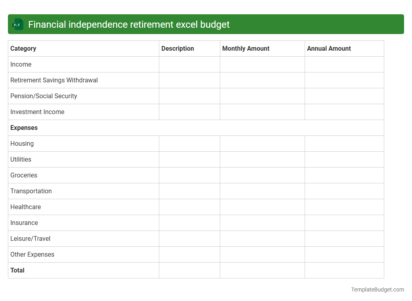Click the green XLS file icon
The width and height of the screenshot is (412, 301).
click(17, 24)
